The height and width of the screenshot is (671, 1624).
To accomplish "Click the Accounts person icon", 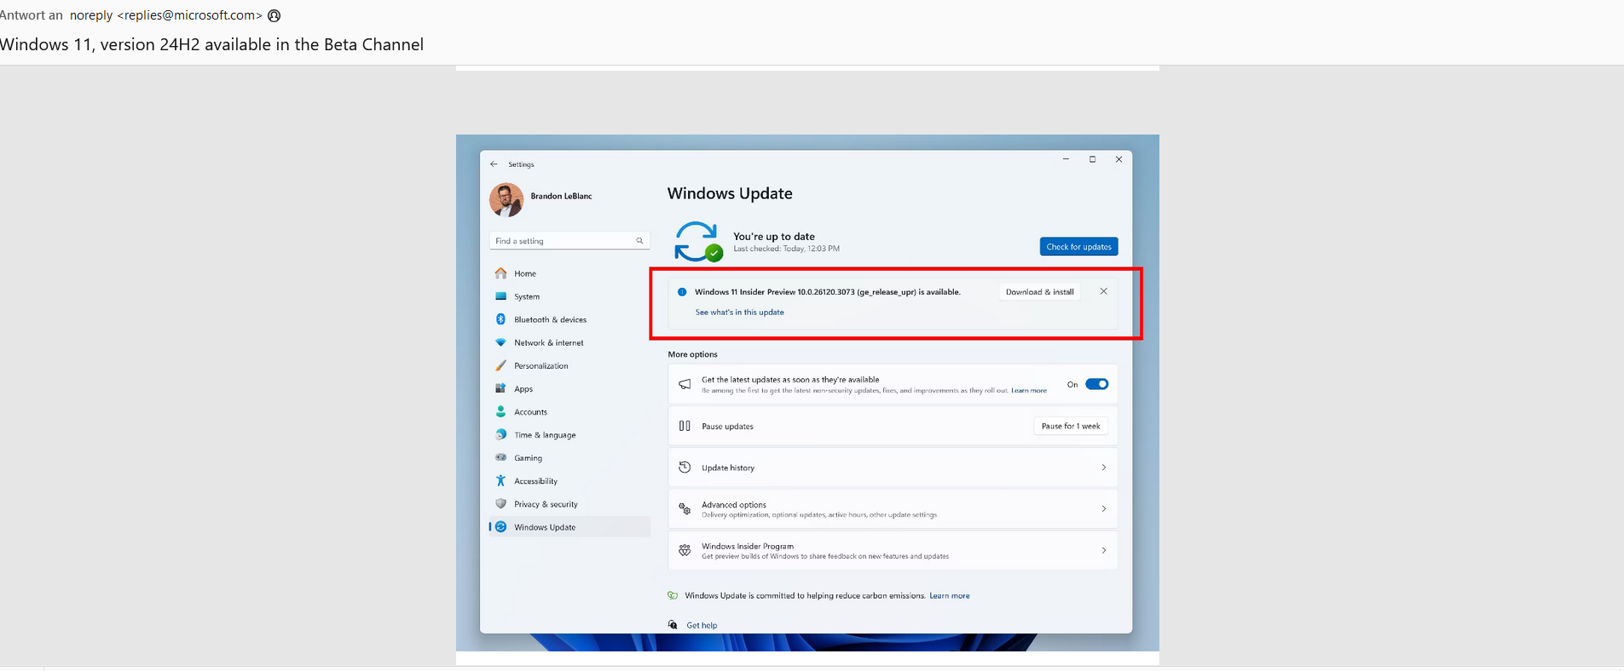I will (500, 411).
